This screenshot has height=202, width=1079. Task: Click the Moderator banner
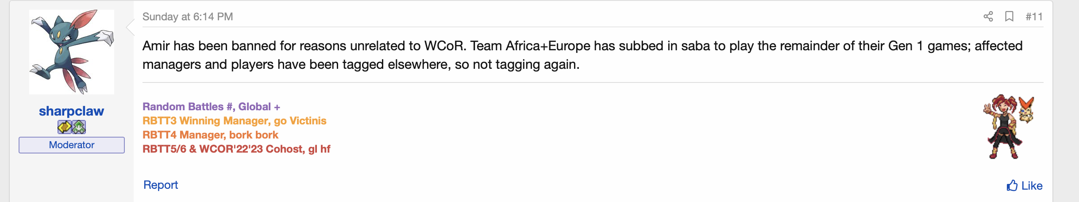72,145
